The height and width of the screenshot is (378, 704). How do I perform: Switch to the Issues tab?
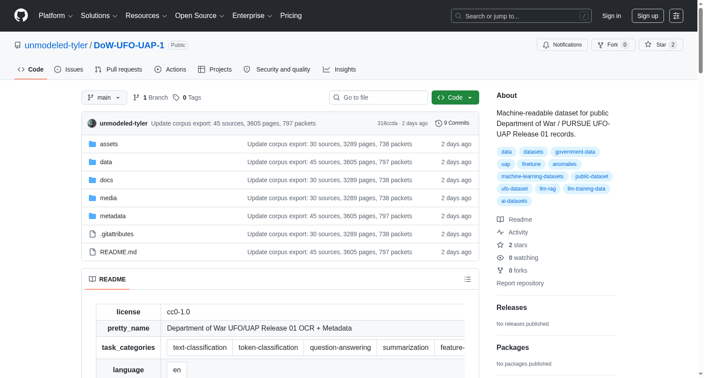click(69, 69)
